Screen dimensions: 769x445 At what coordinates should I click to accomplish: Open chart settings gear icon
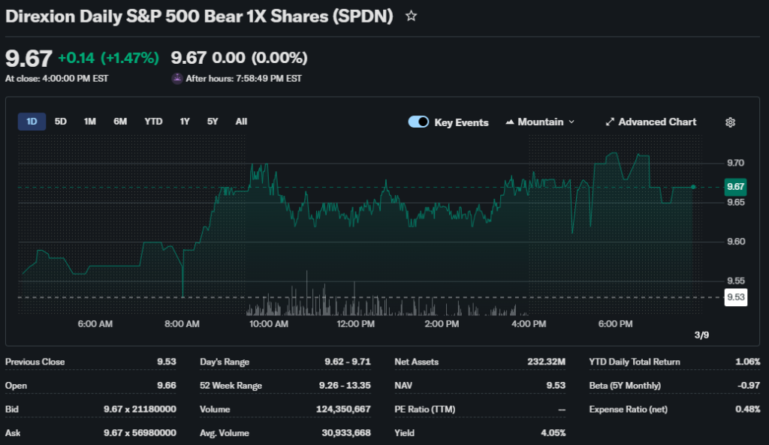click(729, 122)
